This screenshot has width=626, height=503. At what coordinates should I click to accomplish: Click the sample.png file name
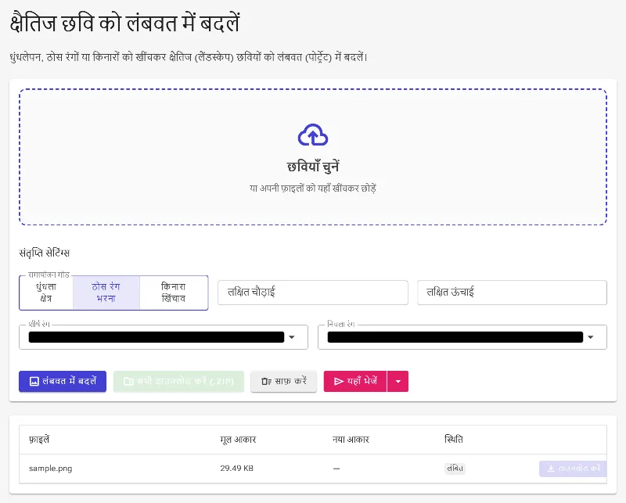point(51,469)
